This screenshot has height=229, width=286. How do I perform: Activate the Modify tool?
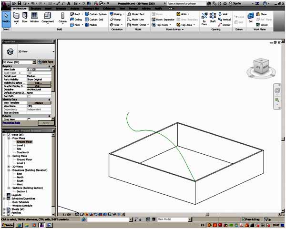[6, 18]
